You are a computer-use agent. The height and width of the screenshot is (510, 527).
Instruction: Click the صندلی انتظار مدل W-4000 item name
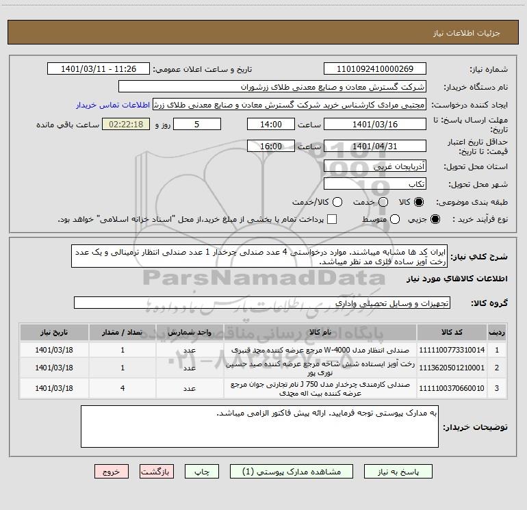[x=320, y=350]
